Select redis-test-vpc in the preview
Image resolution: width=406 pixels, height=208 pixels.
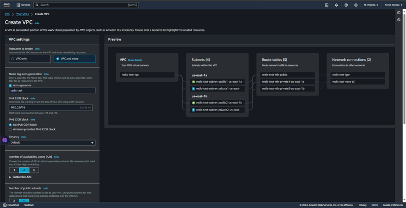click(147, 75)
